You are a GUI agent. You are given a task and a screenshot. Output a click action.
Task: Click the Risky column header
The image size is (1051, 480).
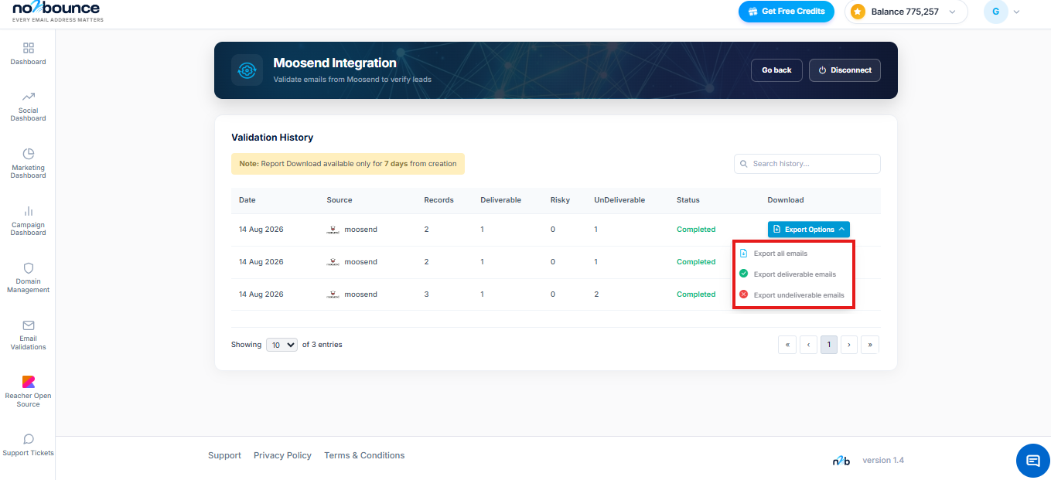(x=560, y=200)
